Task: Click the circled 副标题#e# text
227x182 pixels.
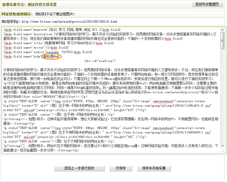Action: [x=51, y=57]
